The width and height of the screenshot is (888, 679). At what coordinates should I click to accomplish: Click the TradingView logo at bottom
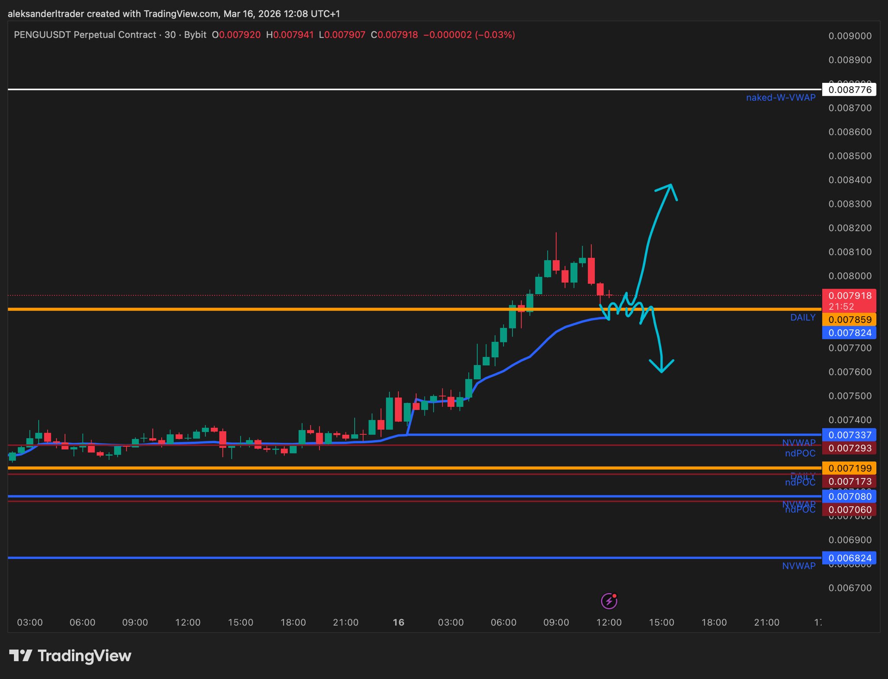[70, 656]
